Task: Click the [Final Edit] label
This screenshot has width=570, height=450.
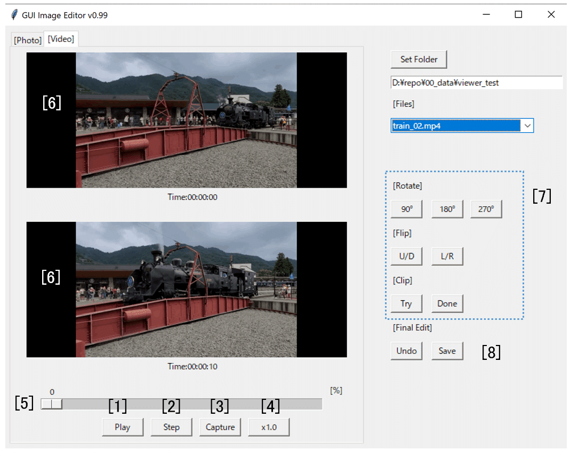Action: pos(412,327)
